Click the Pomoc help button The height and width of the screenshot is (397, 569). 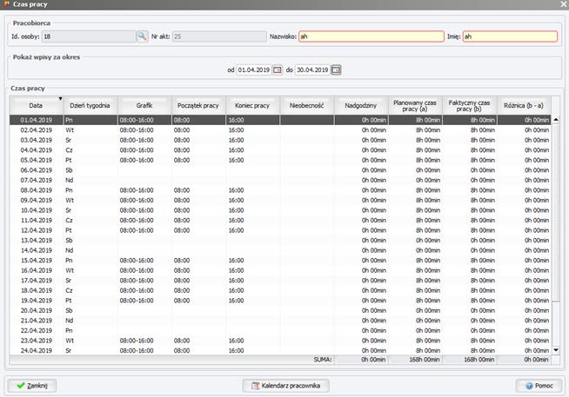pos(539,386)
